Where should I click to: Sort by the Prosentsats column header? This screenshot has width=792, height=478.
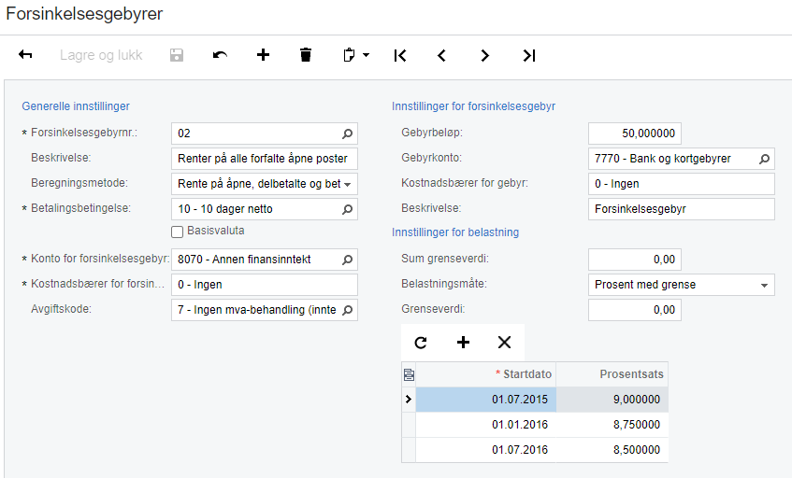(612, 374)
